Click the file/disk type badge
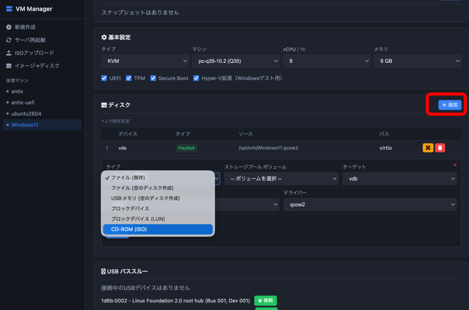The image size is (469, 310). [186, 148]
